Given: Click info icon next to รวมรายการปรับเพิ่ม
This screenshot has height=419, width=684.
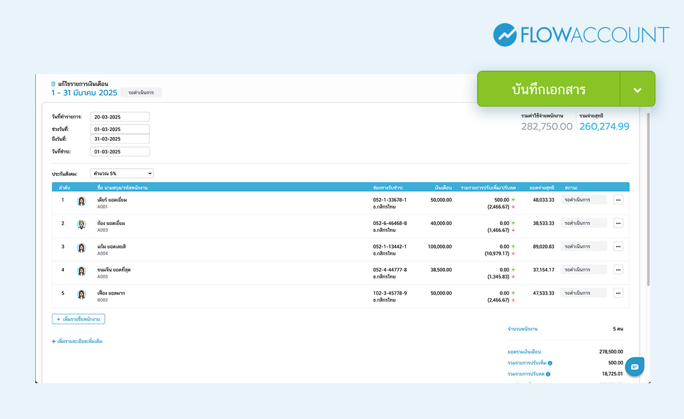Looking at the screenshot, I should coord(550,363).
